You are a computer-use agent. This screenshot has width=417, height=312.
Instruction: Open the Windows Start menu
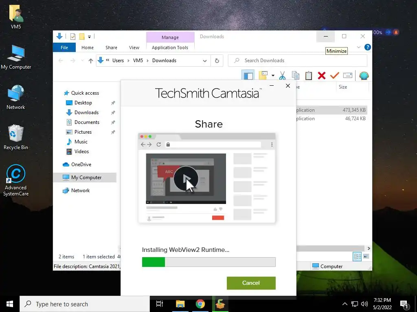tap(10, 304)
